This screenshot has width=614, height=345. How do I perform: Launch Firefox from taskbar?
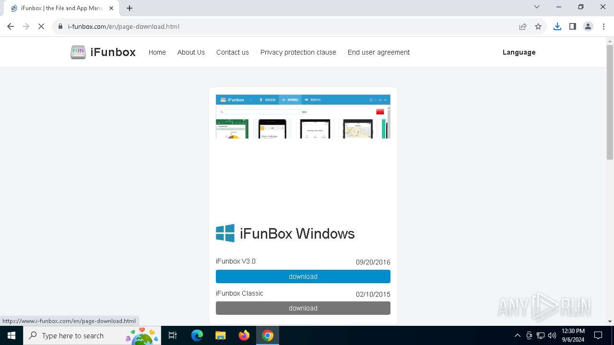point(244,335)
